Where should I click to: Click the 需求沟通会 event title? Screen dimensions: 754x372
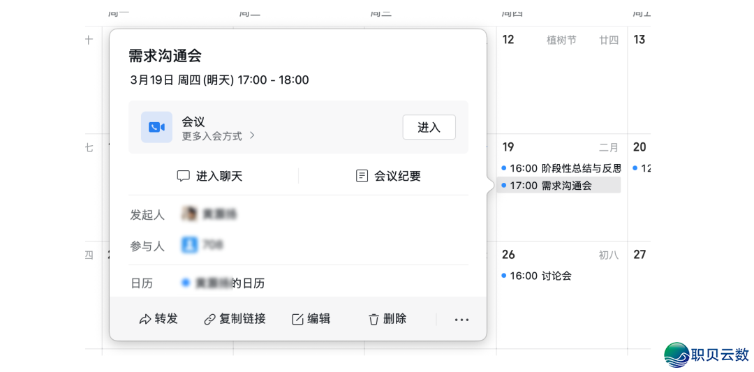click(x=165, y=56)
